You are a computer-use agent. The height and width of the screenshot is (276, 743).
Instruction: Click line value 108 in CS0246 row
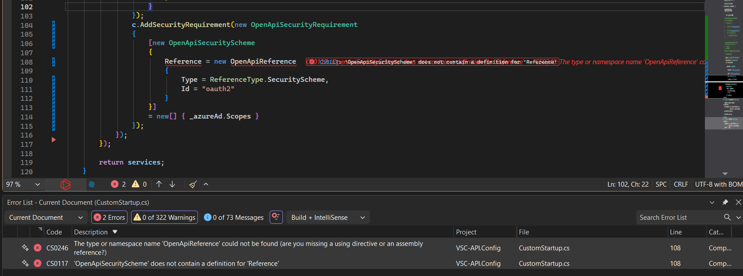point(675,248)
